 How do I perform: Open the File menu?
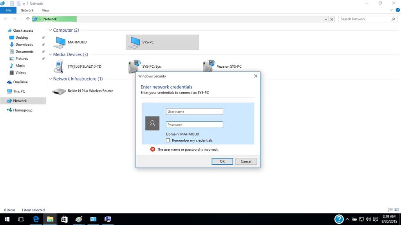(x=8, y=10)
